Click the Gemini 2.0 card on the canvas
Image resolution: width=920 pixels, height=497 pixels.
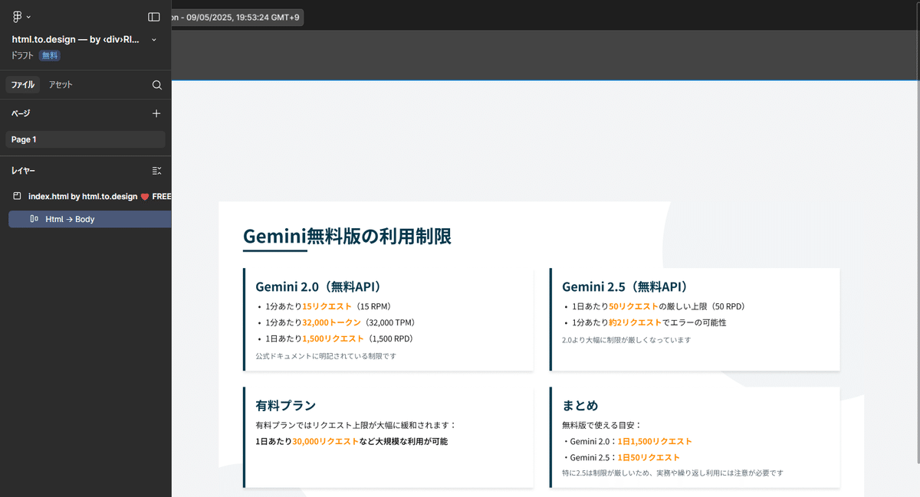tap(388, 319)
